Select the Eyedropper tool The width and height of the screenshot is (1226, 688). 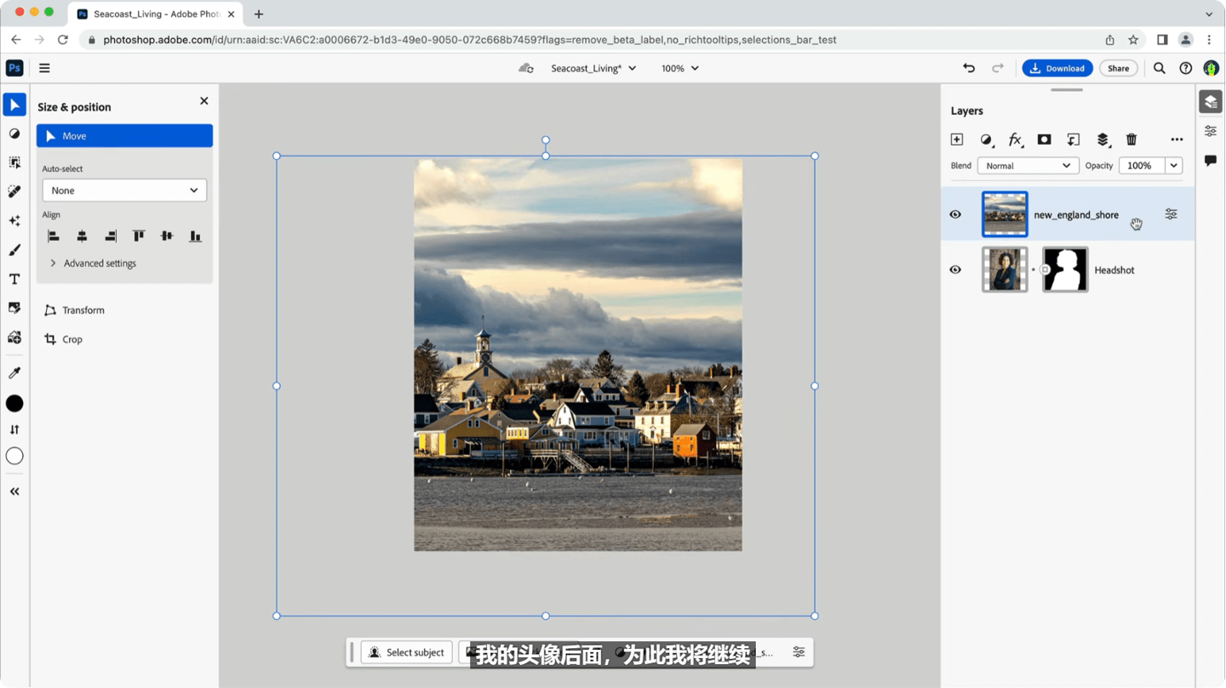(x=14, y=372)
